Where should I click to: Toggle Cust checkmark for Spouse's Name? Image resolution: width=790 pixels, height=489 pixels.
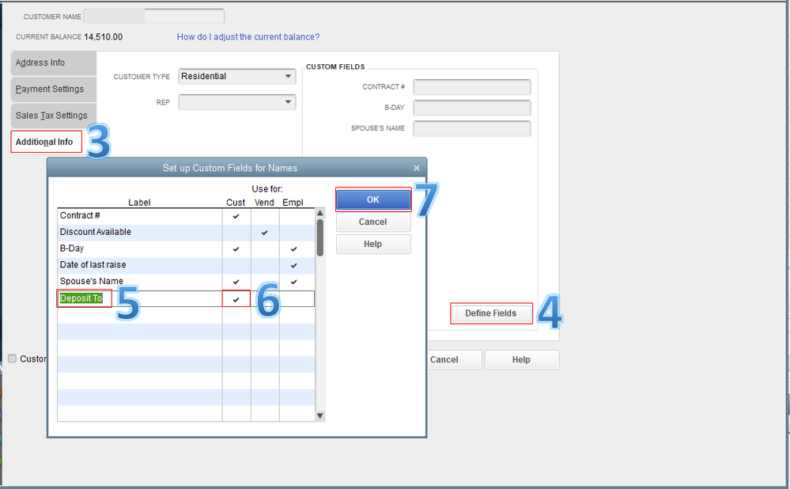236,282
